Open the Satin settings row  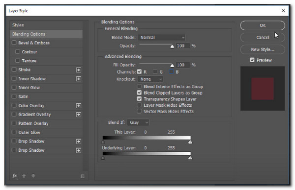pos(46,96)
